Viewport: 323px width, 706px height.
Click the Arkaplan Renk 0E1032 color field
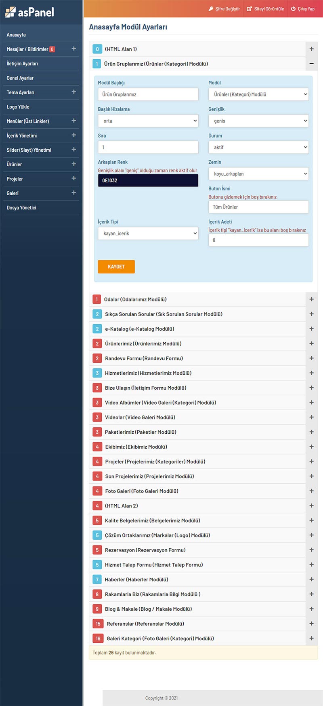coord(148,180)
